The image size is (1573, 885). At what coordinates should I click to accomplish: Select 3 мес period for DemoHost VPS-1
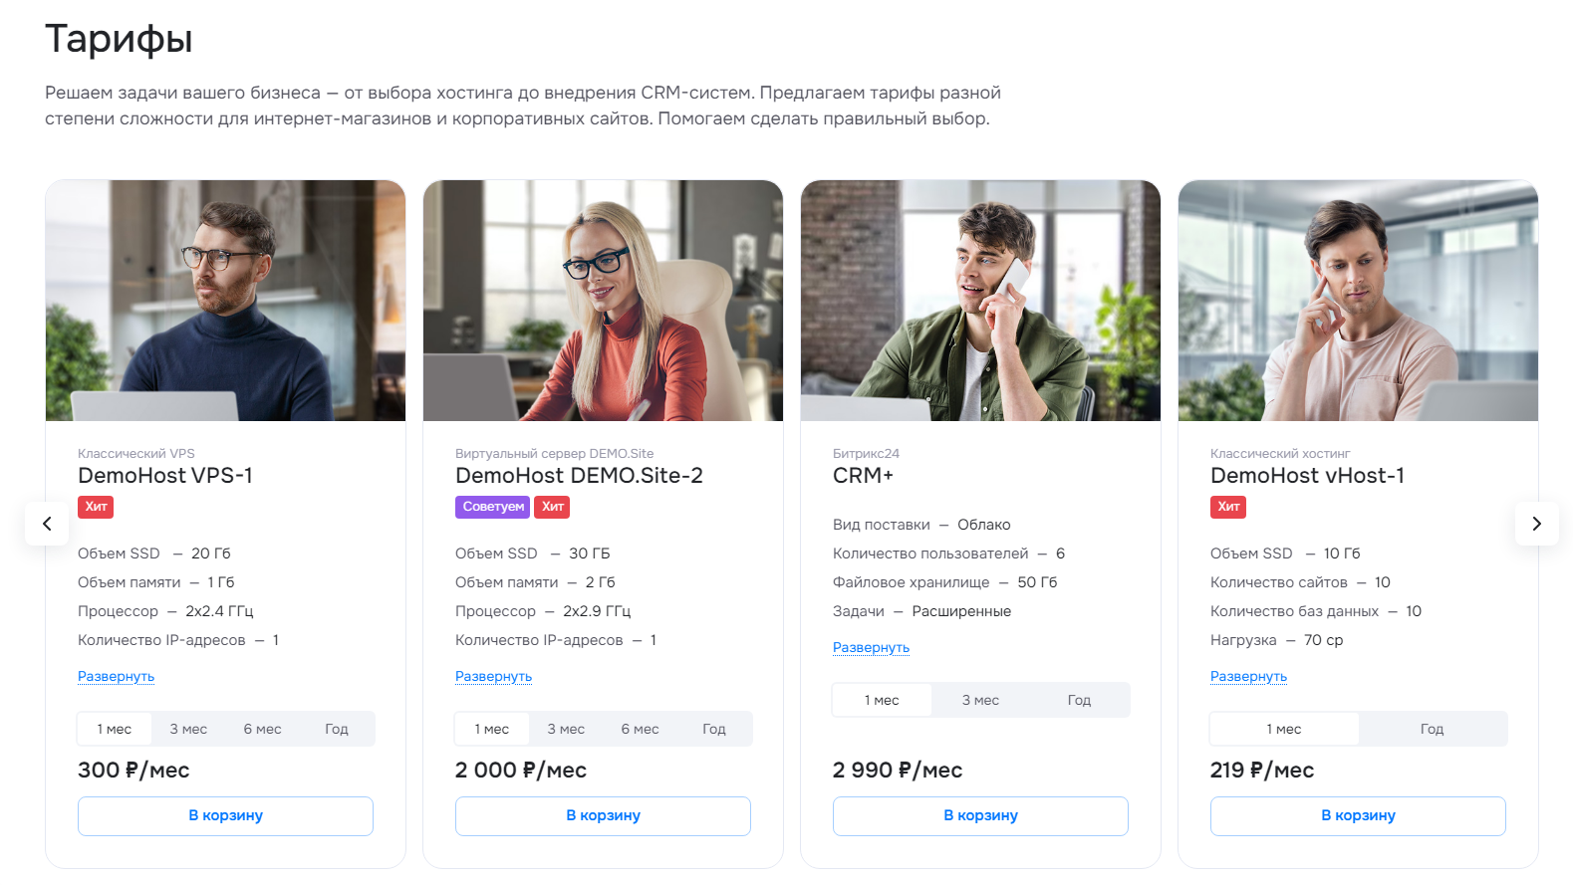point(188,730)
